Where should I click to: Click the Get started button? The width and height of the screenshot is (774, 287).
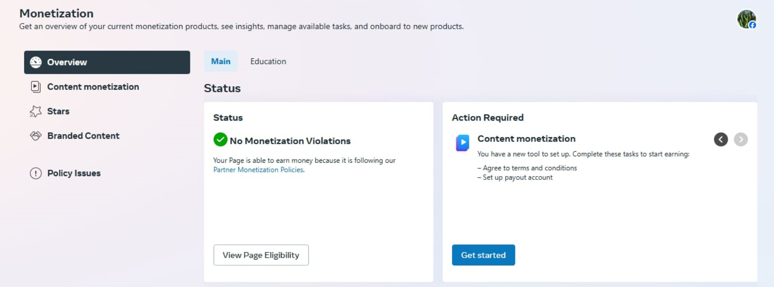pyautogui.click(x=483, y=255)
